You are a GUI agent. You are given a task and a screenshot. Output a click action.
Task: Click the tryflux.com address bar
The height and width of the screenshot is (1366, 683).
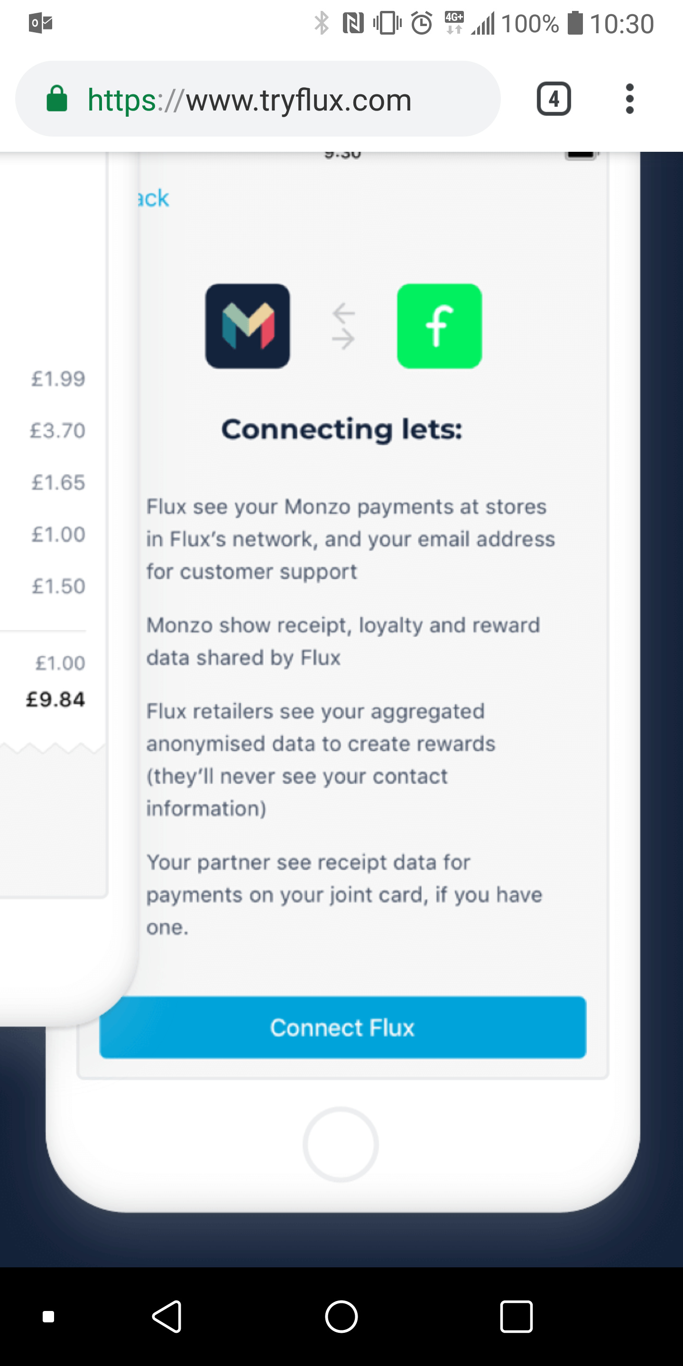click(258, 99)
